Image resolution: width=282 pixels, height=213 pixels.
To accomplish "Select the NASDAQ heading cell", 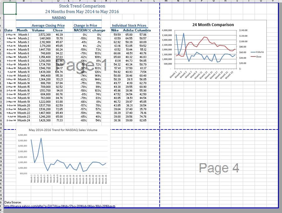I will click(x=59, y=18).
